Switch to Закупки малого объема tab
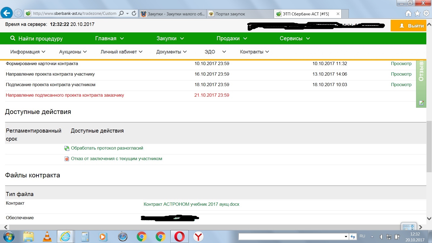The height and width of the screenshot is (243, 432). click(173, 14)
